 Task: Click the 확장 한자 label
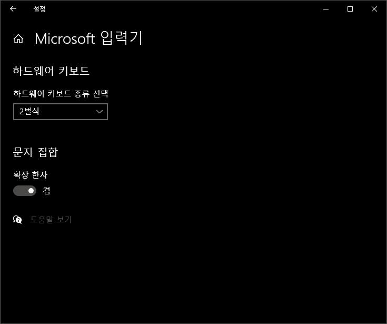[x=30, y=174]
